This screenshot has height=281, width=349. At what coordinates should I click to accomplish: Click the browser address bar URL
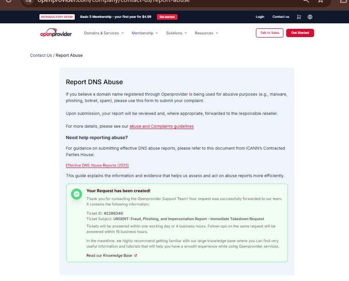pyautogui.click(x=114, y=1)
